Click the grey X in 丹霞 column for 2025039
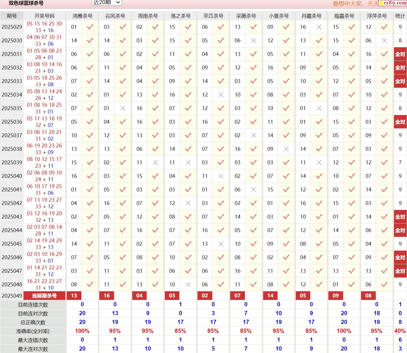 [x=319, y=163]
